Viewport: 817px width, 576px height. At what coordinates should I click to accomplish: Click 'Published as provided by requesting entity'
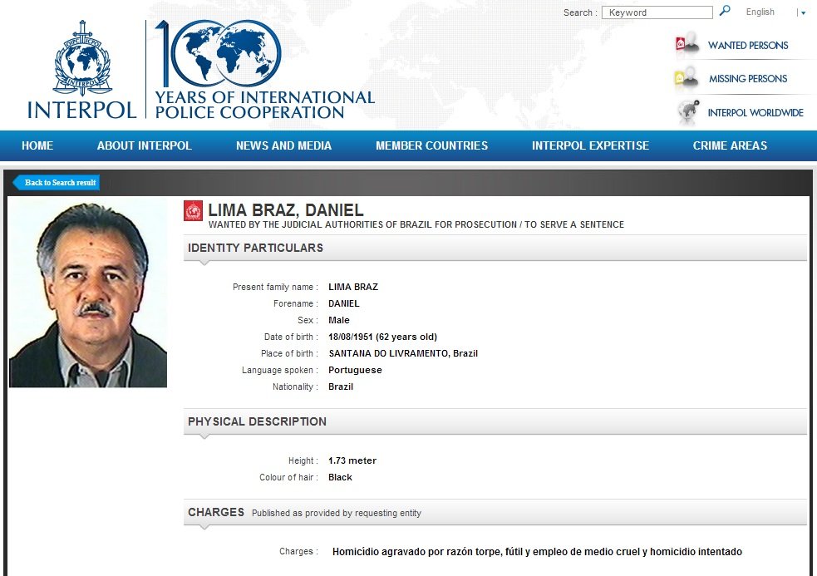tap(337, 513)
